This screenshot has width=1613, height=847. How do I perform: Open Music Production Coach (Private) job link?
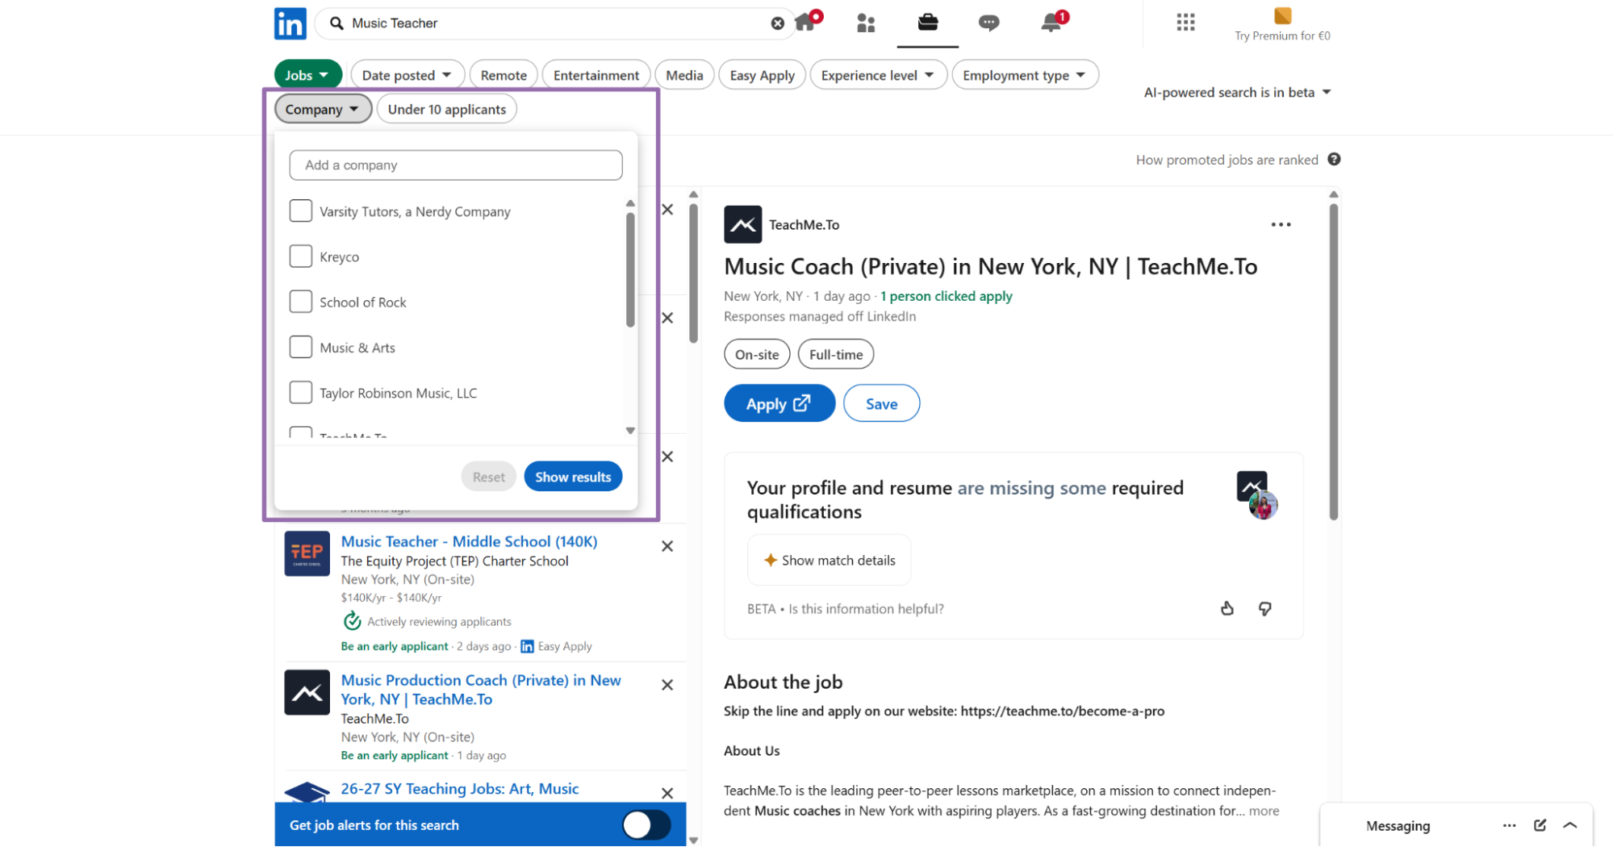point(480,690)
